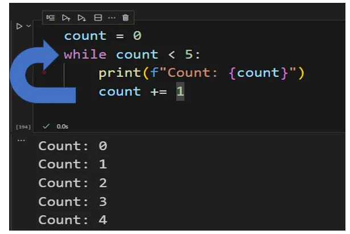The image size is (350, 234).
Task: Expand the run options chevron beside play
Action: coord(28,26)
